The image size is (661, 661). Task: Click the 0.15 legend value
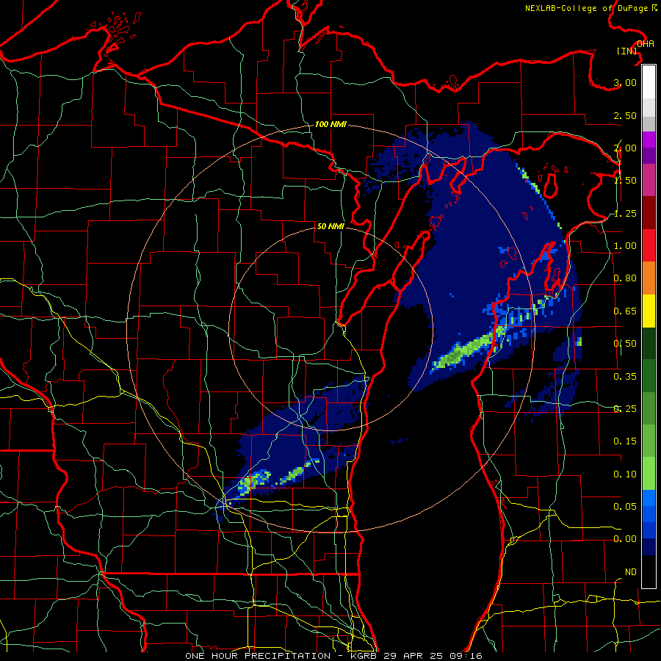[x=625, y=441]
